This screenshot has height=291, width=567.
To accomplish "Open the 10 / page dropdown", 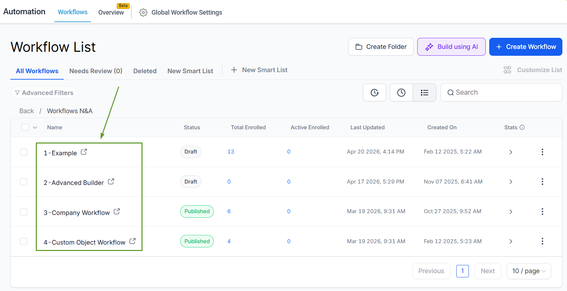I will 529,271.
